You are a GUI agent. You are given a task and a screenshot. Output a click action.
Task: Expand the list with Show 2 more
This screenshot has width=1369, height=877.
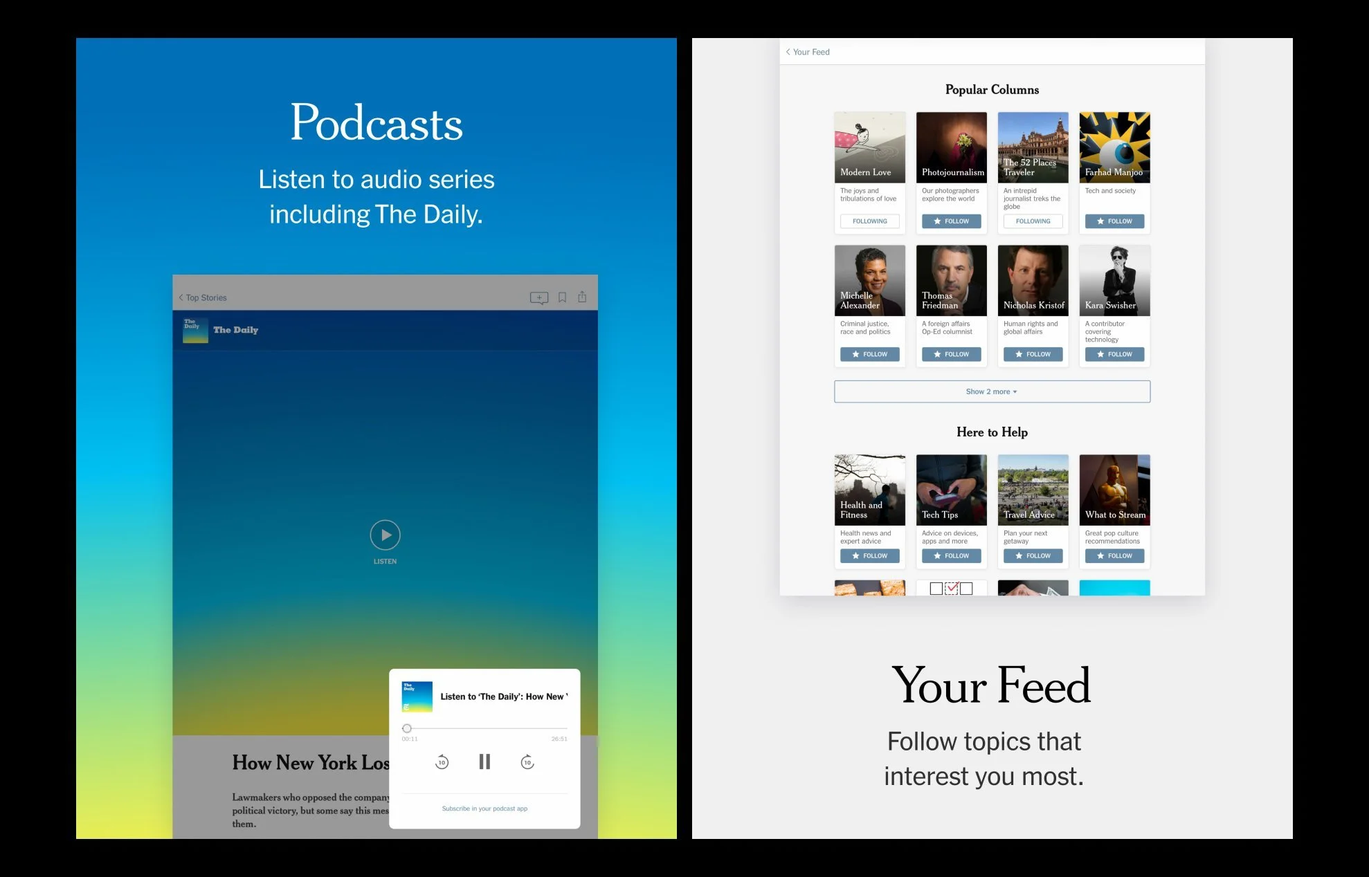(992, 391)
